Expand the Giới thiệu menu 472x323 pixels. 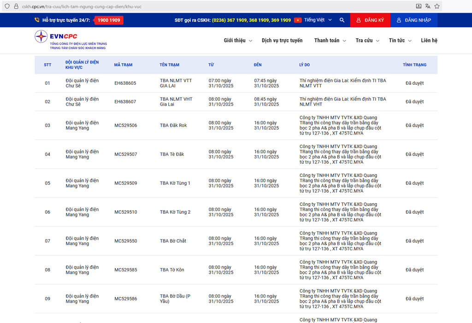[x=238, y=41]
